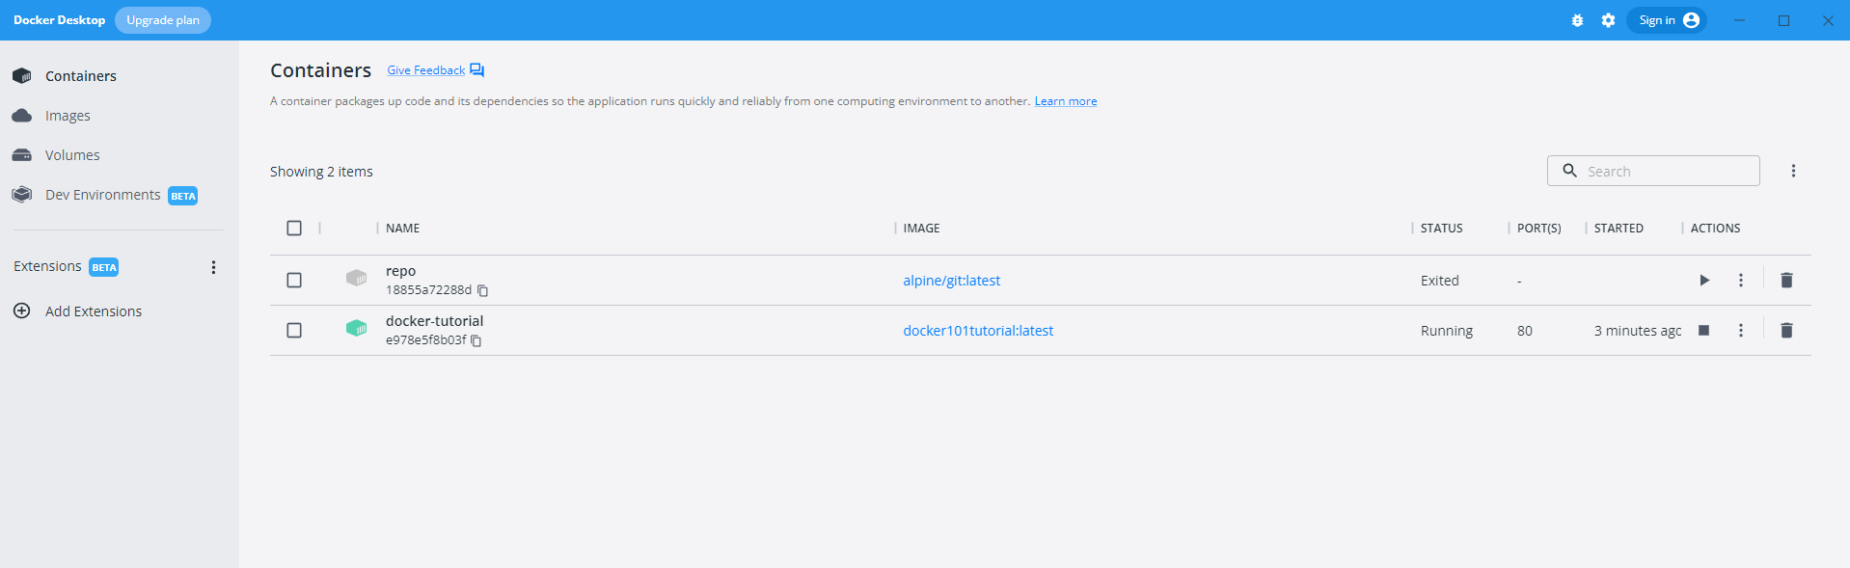This screenshot has width=1850, height=568.
Task: Open the Give Feedback link
Action: tap(426, 70)
